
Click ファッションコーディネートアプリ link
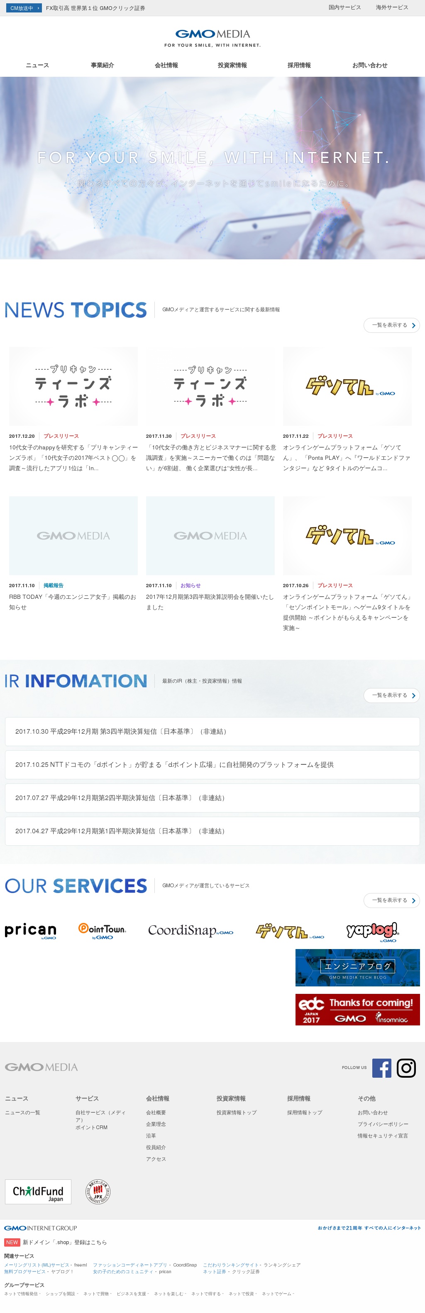(130, 1264)
